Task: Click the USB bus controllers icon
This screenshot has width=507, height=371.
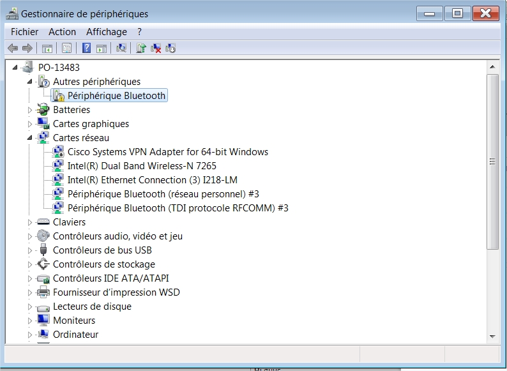Action: tap(43, 250)
